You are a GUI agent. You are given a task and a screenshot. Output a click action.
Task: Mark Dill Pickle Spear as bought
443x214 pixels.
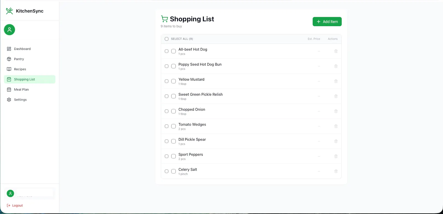174,141
